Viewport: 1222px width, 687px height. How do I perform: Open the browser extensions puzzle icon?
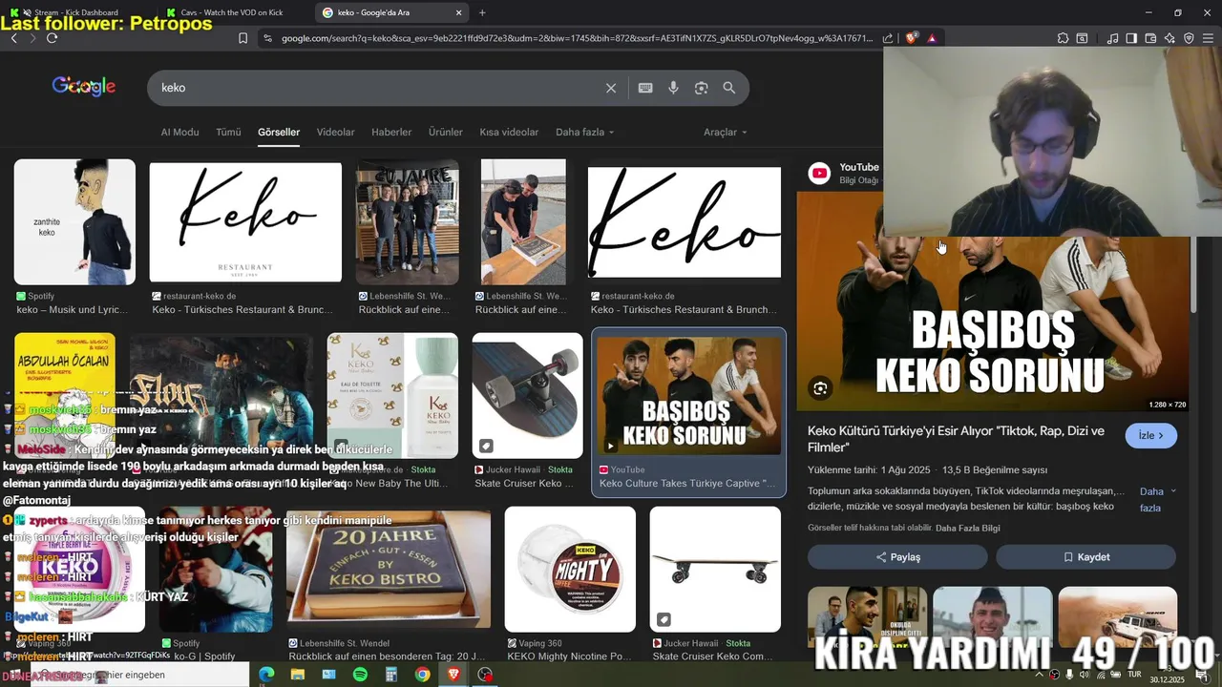point(1063,38)
